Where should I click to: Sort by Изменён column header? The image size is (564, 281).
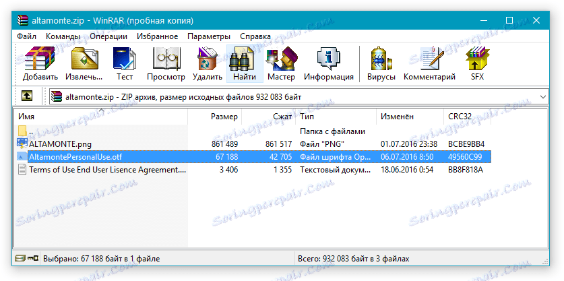point(410,117)
